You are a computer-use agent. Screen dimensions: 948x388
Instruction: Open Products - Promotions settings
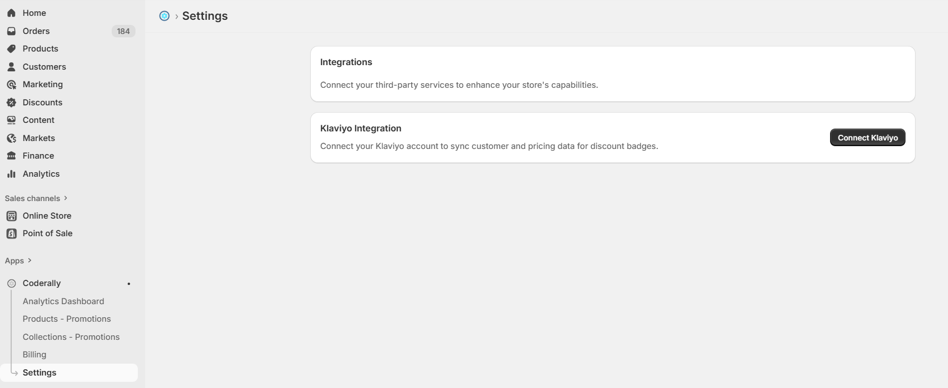coord(66,319)
